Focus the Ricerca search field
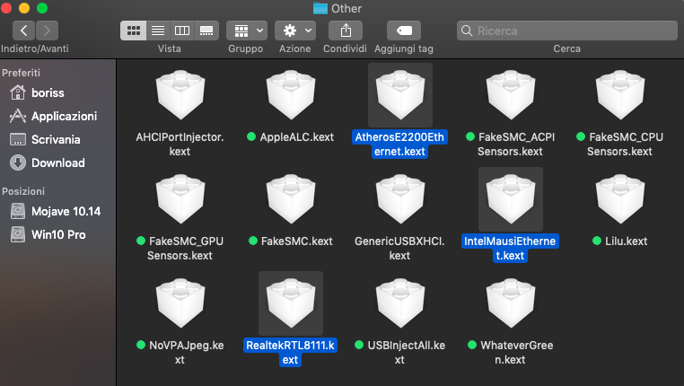The width and height of the screenshot is (684, 386). click(x=567, y=31)
